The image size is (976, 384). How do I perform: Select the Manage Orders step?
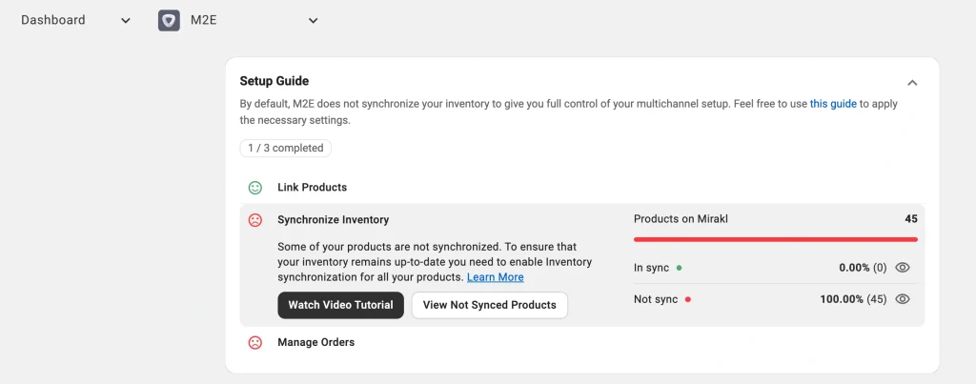click(x=315, y=342)
